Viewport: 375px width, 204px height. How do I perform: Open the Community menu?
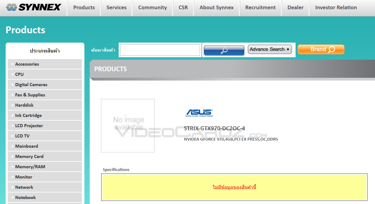pos(153,7)
